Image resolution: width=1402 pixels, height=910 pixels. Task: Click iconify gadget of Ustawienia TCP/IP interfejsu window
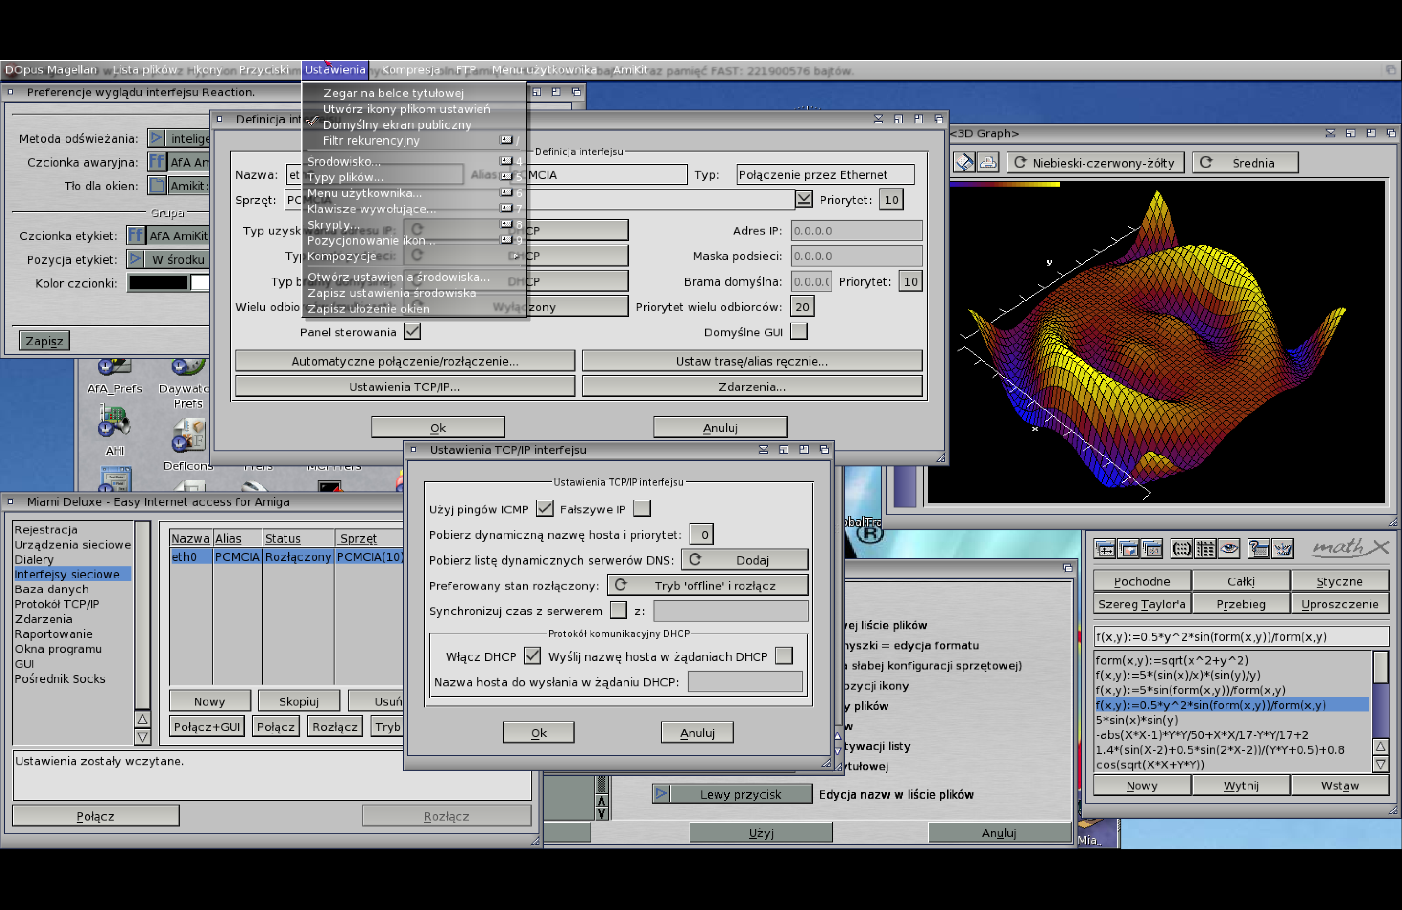tap(764, 450)
